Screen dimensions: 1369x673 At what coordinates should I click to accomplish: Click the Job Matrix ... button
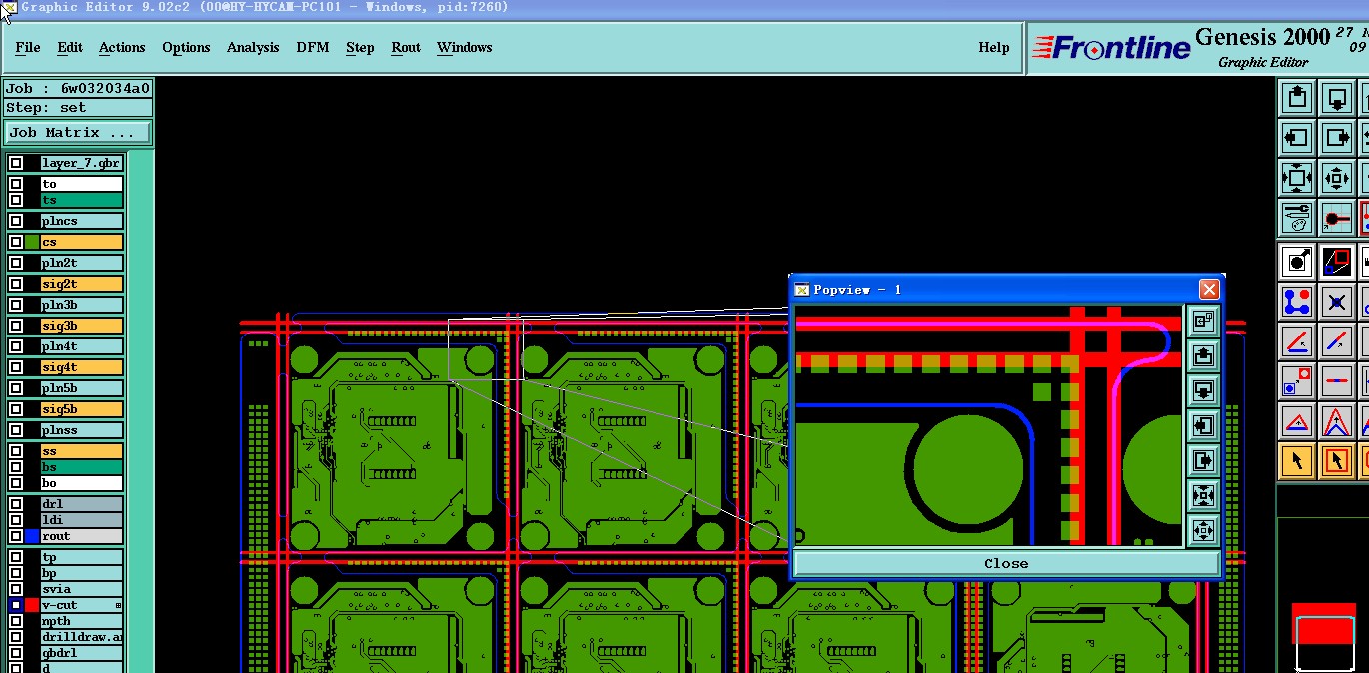tap(79, 132)
